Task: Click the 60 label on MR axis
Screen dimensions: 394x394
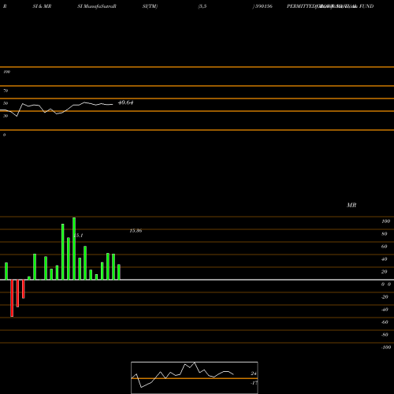Action: coord(385,247)
